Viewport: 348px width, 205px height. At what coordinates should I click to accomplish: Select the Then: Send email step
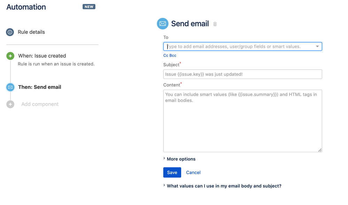[39, 87]
